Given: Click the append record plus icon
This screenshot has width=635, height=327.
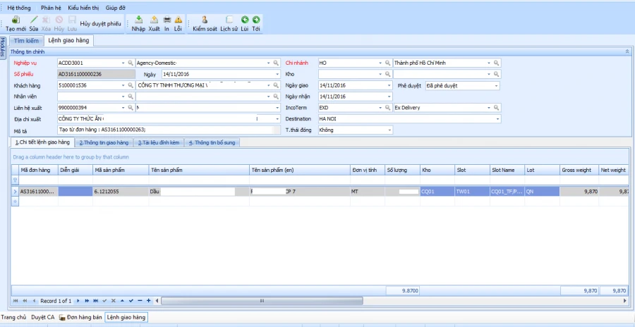Looking at the screenshot, I should [x=149, y=301].
